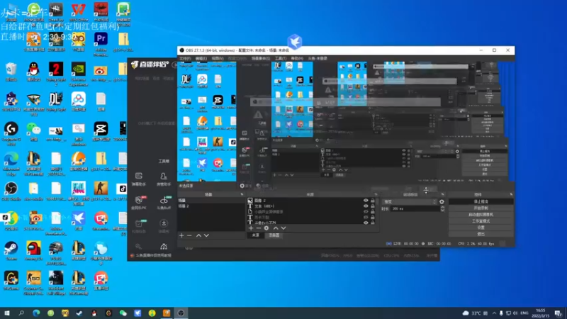Select the Adobe Premiere Pro desktop icon
The width and height of the screenshot is (567, 319).
coord(101,44)
